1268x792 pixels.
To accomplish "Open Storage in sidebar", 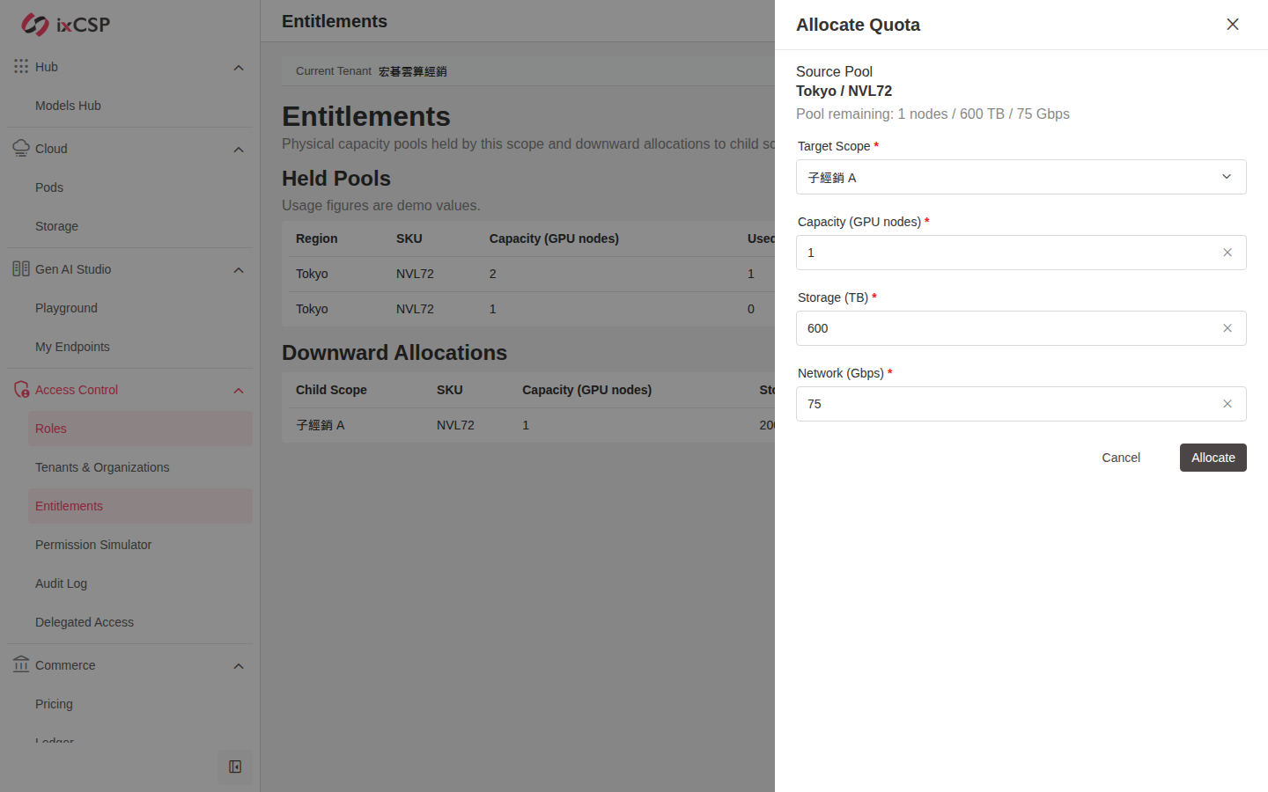I will point(140,226).
